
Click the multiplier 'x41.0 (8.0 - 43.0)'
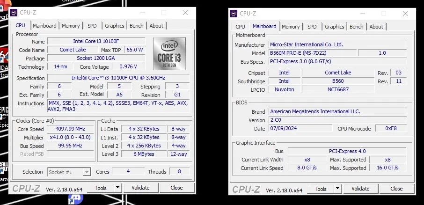click(70, 137)
